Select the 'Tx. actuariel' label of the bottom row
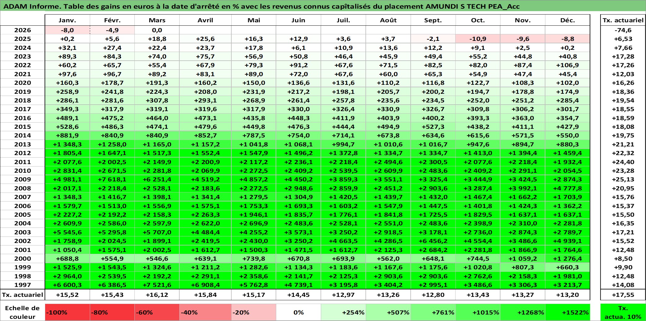 23,295
